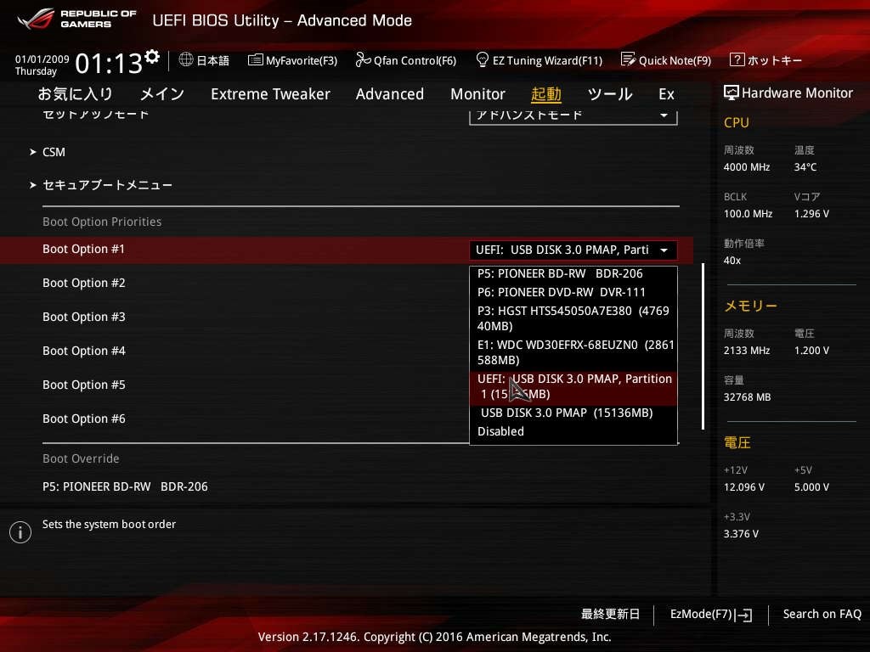This screenshot has height=652, width=870.
Task: Click the info icon above the version text
Action: pos(20,532)
